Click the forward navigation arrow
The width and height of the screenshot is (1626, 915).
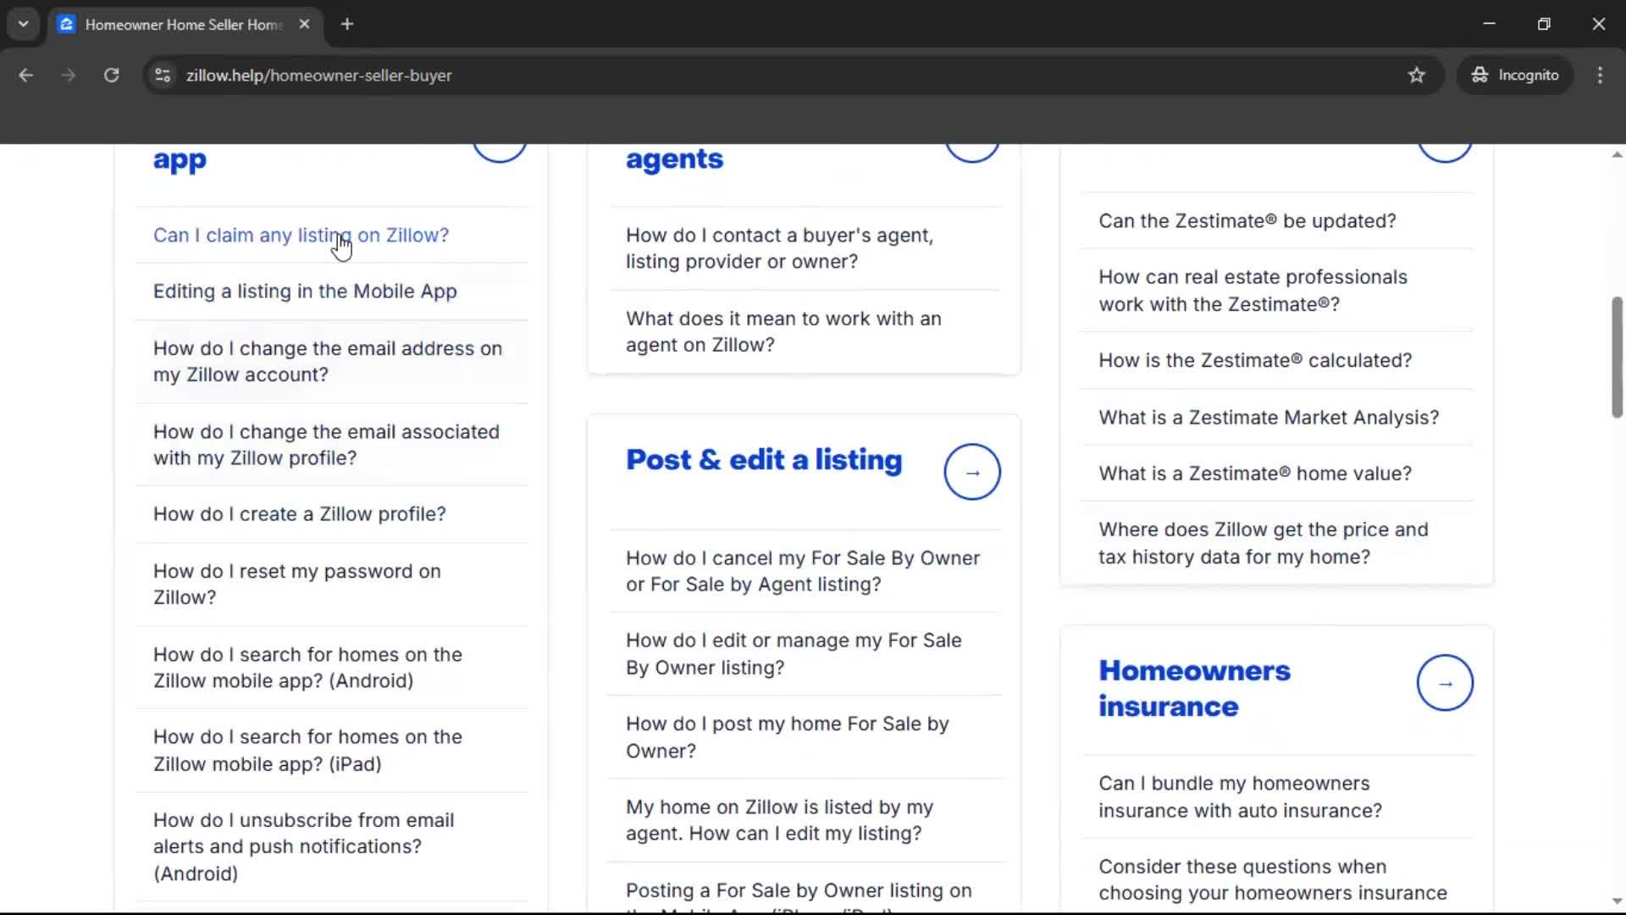coord(67,75)
